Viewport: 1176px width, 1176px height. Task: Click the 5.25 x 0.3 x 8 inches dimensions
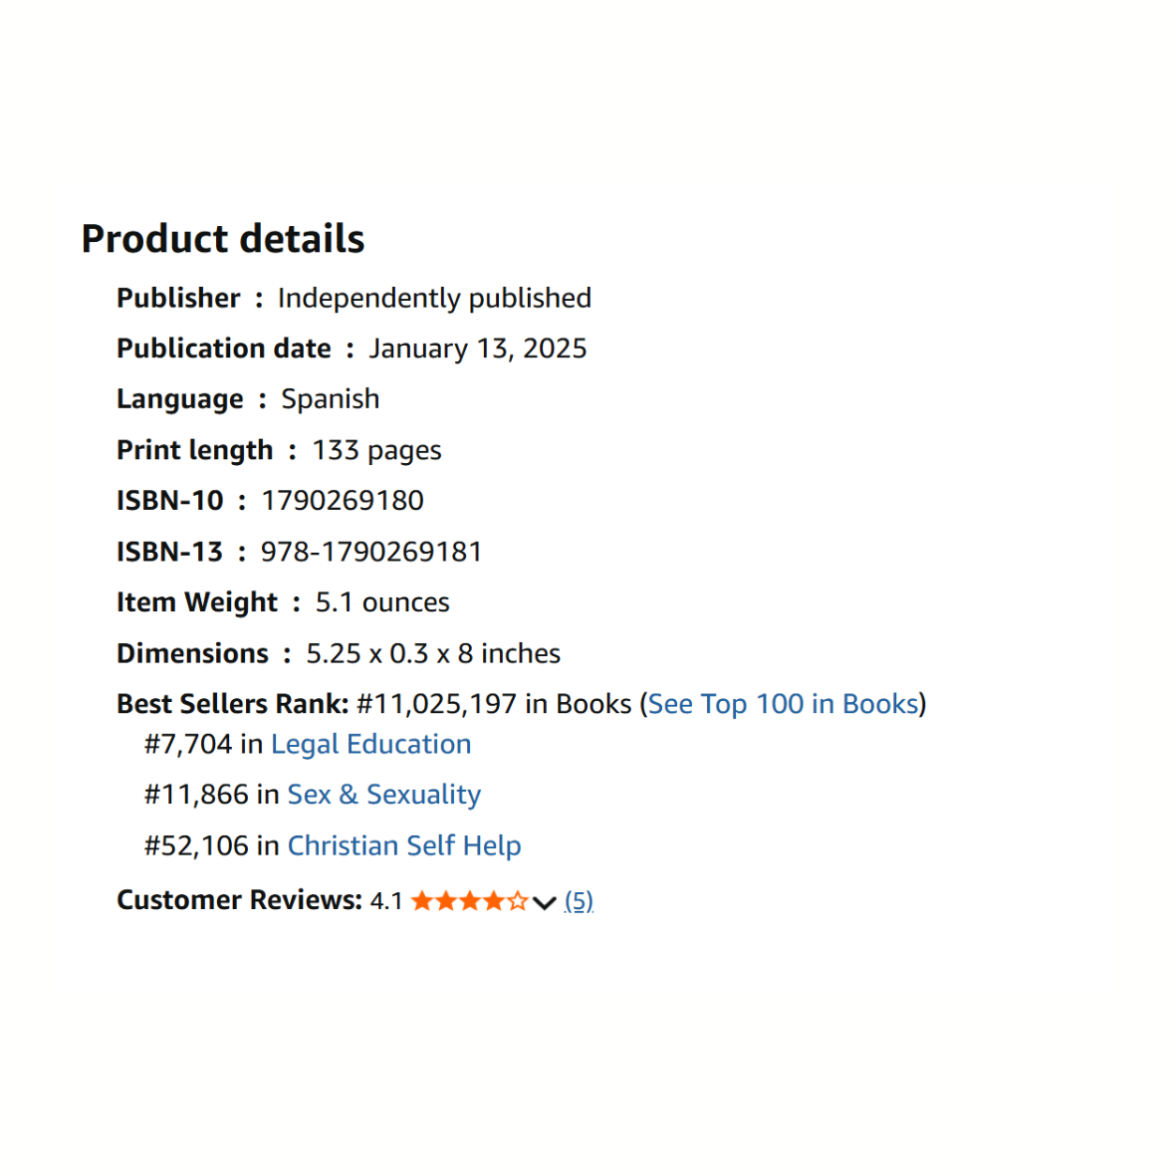click(433, 653)
